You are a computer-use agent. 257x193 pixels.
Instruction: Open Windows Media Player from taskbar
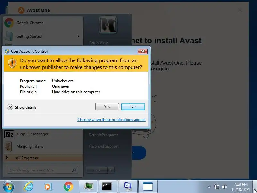coord(48,187)
